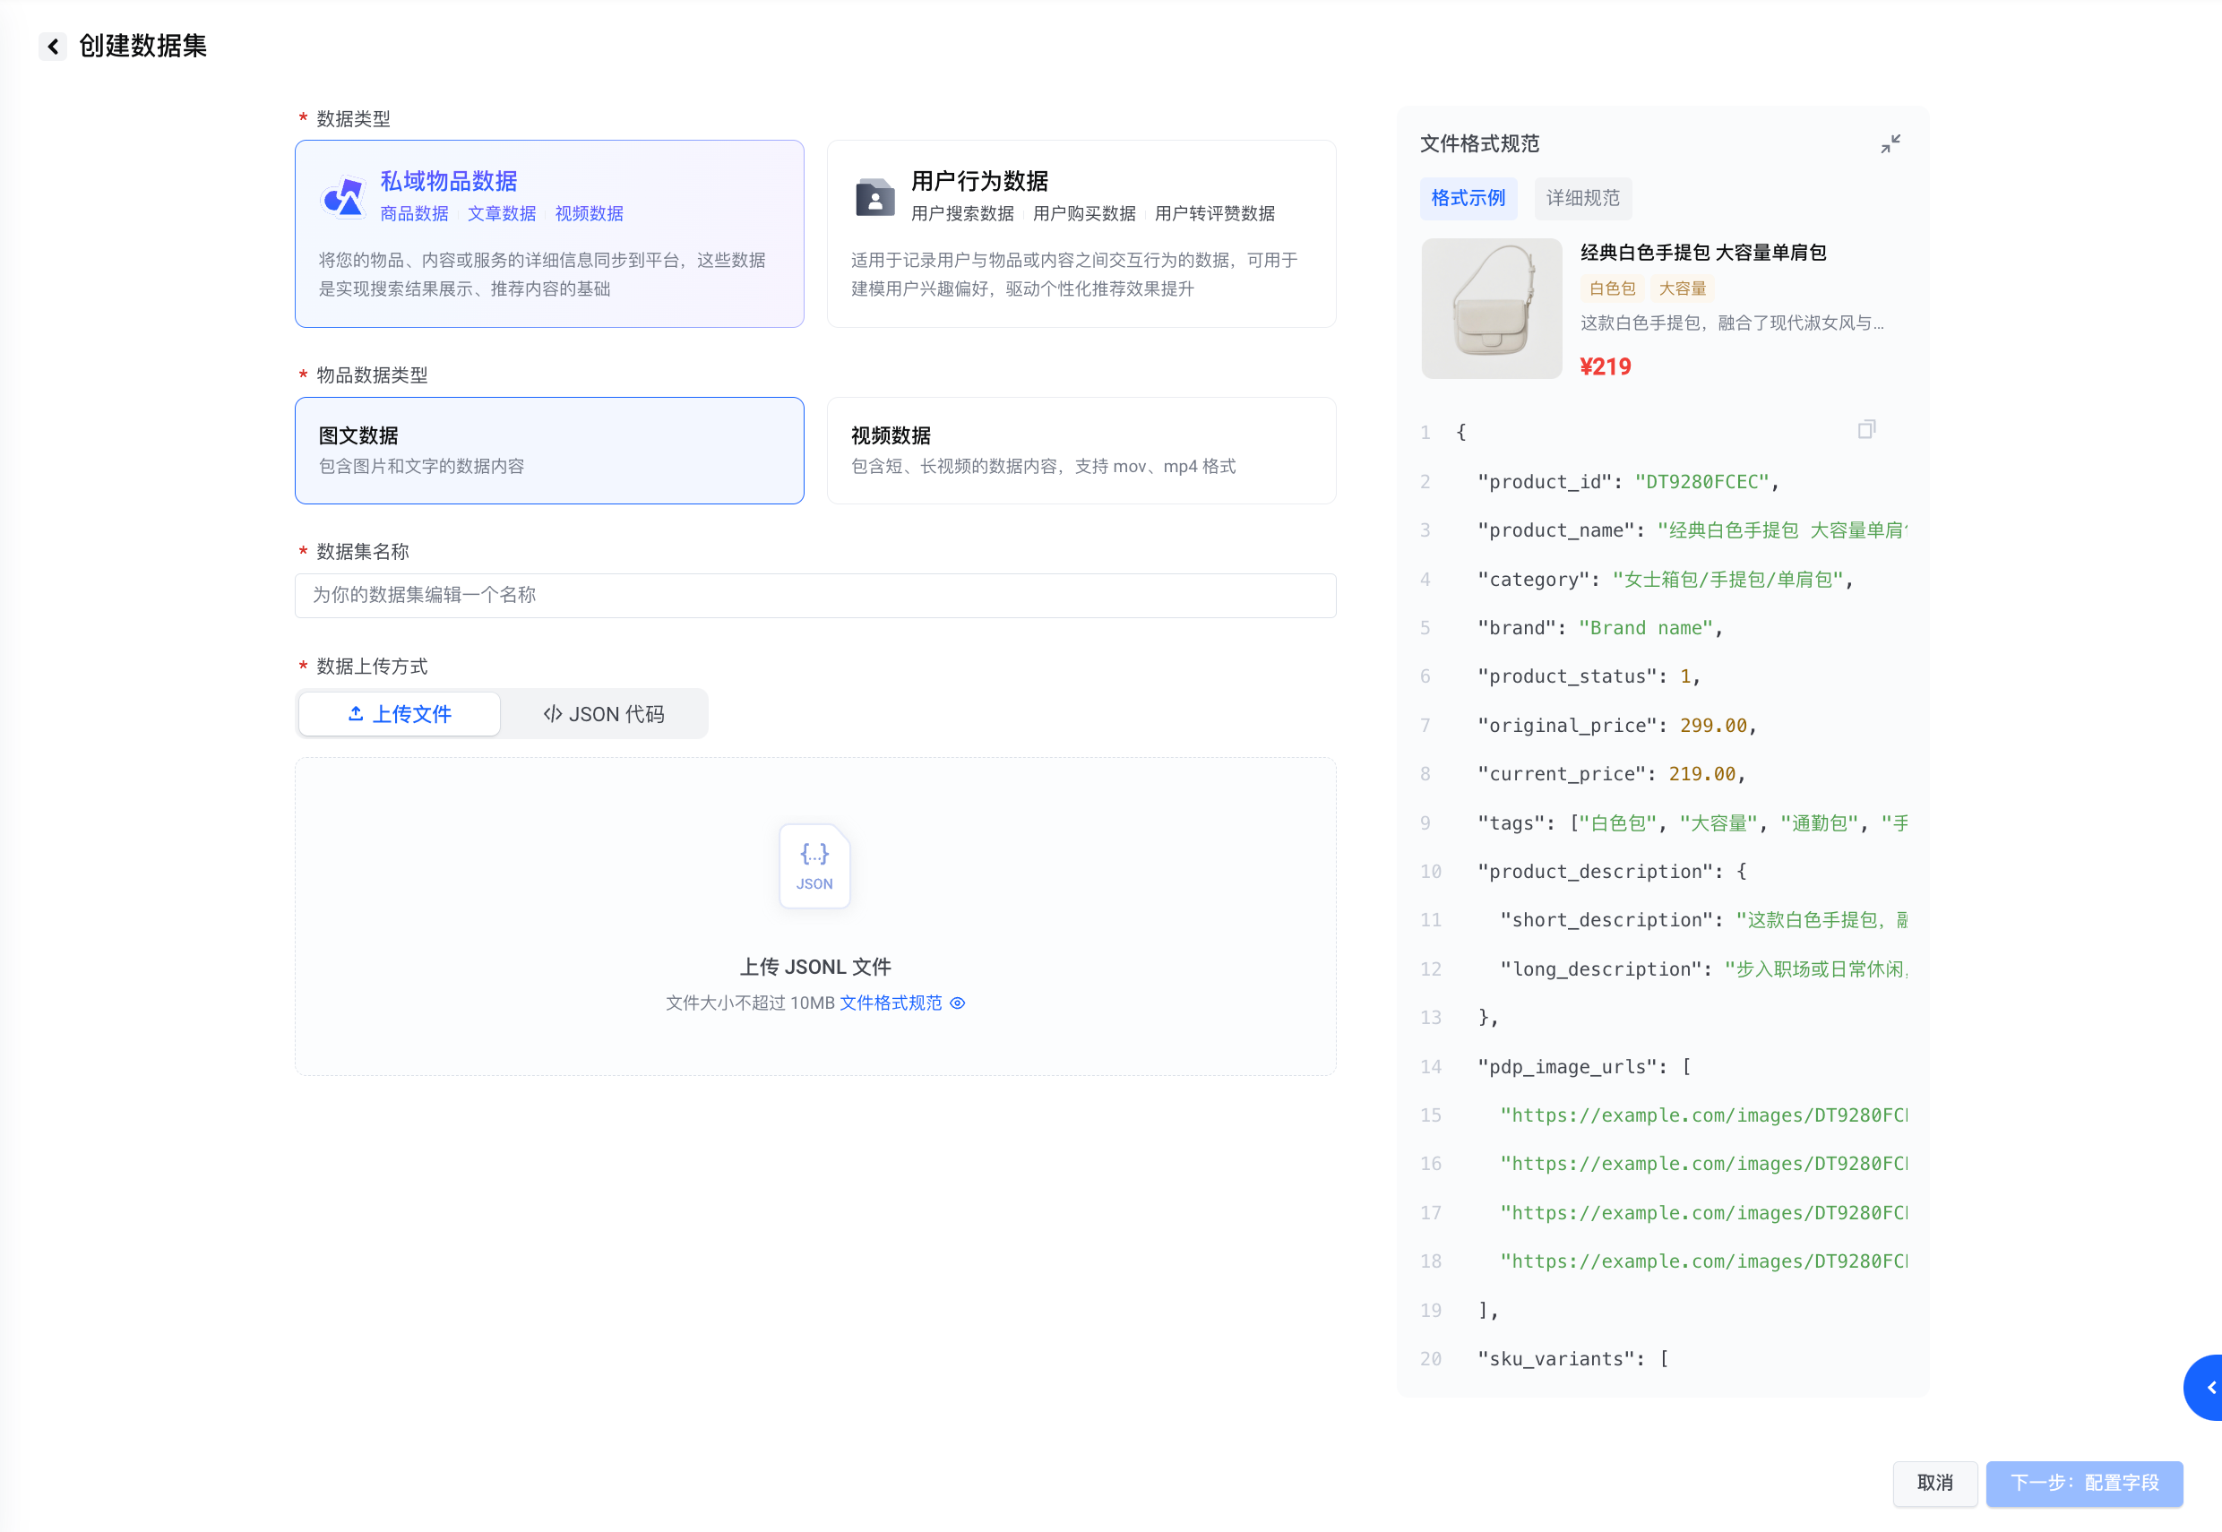This screenshot has width=2222, height=1532.
Task: Collapse the 文件格式规范 panel
Action: (1890, 144)
